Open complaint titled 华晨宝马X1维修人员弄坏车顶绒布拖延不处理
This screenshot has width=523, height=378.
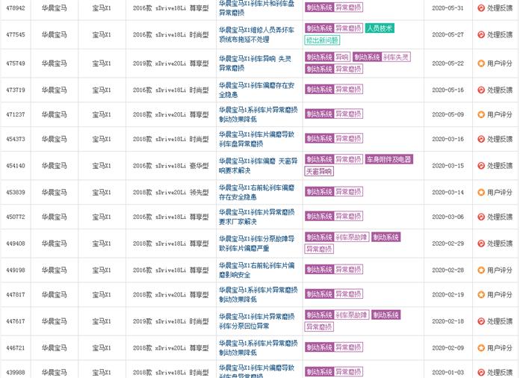256,34
